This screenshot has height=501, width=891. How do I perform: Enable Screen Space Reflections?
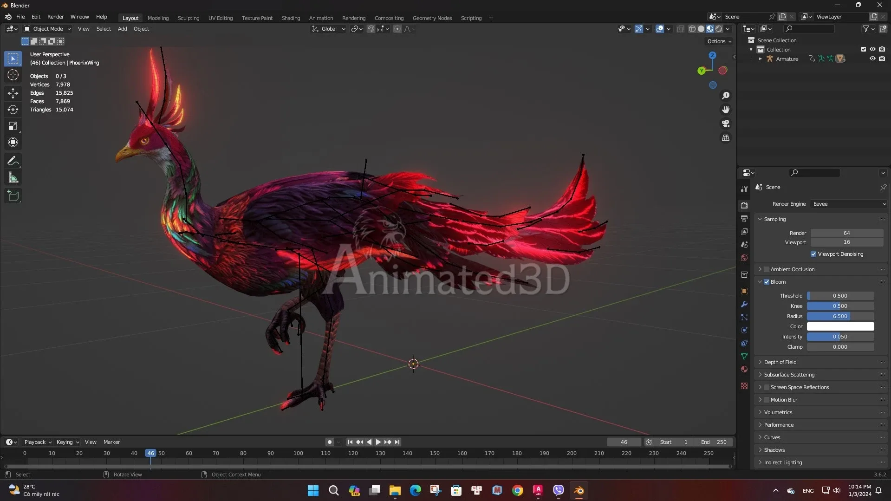[766, 387]
